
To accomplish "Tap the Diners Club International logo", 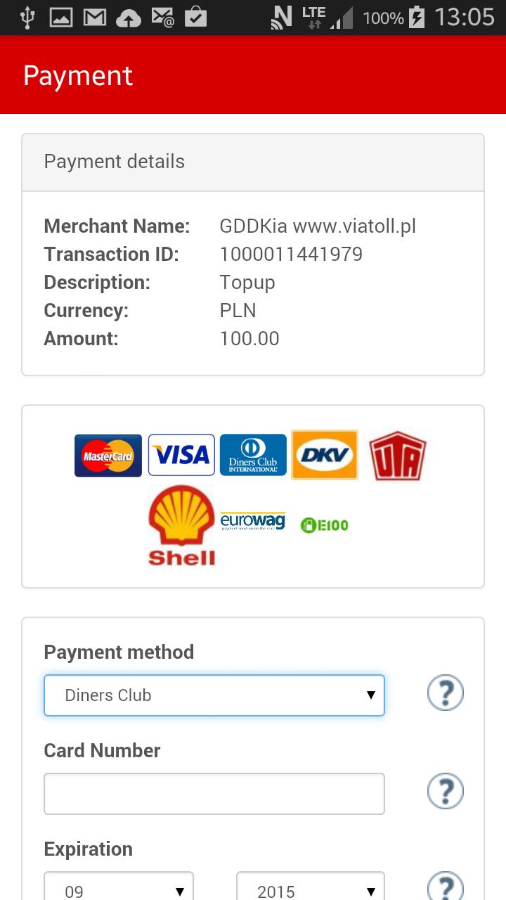I will coord(253,455).
